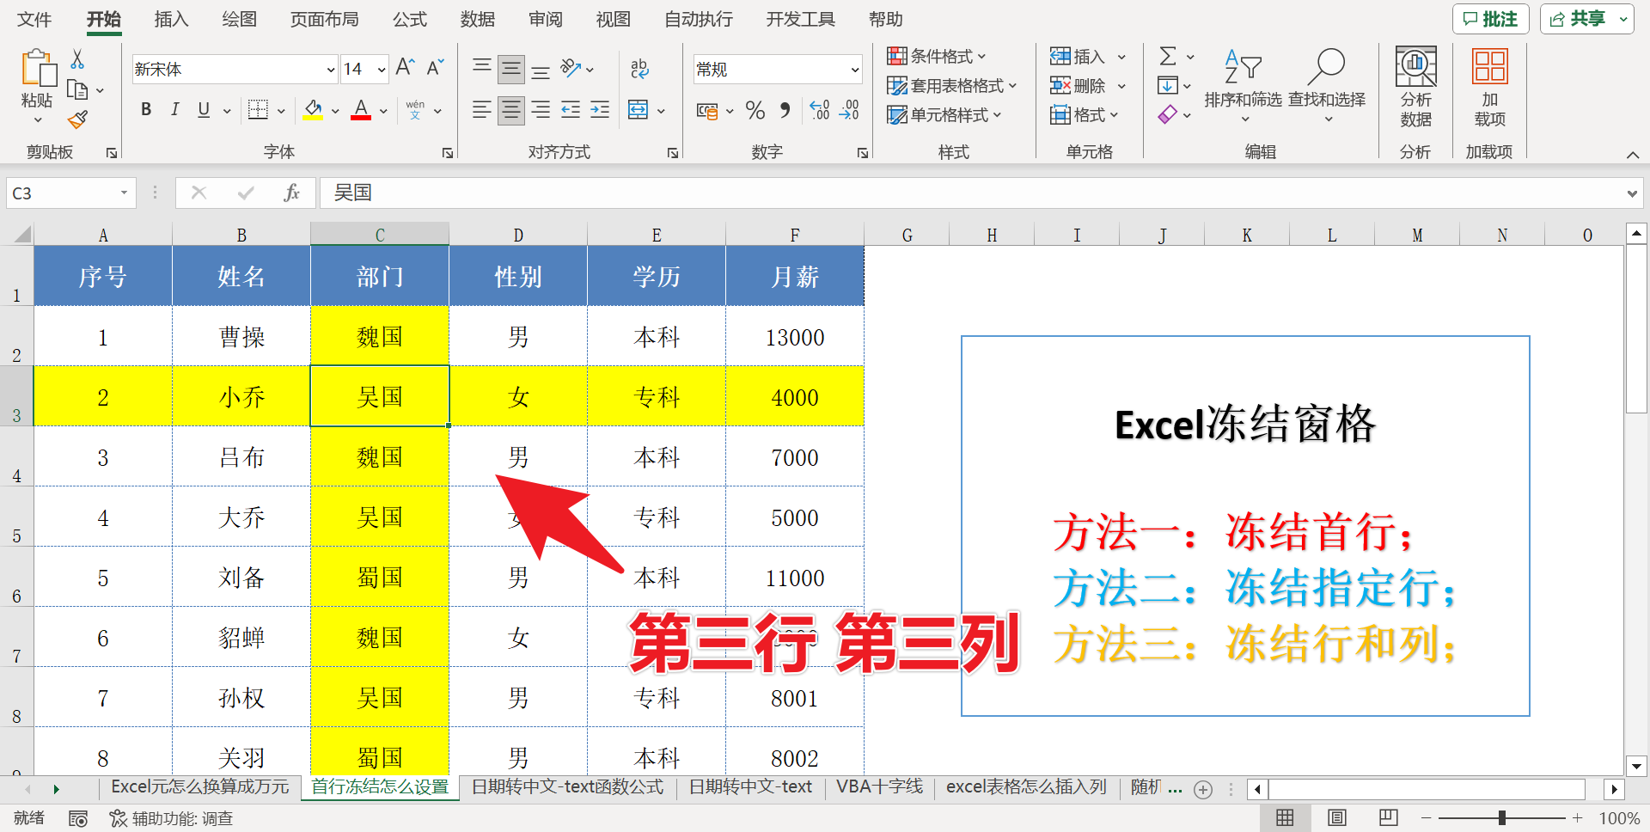Image resolution: width=1650 pixels, height=832 pixels.
Task: Open number format dropdown 常规
Action: [854, 70]
